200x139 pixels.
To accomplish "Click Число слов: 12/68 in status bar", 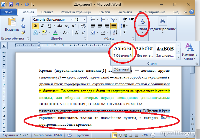I will [x=48, y=135].
